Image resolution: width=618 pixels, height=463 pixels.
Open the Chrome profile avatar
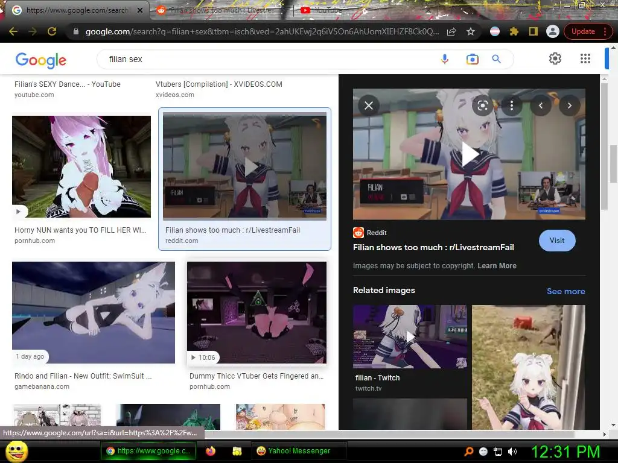[x=553, y=31]
